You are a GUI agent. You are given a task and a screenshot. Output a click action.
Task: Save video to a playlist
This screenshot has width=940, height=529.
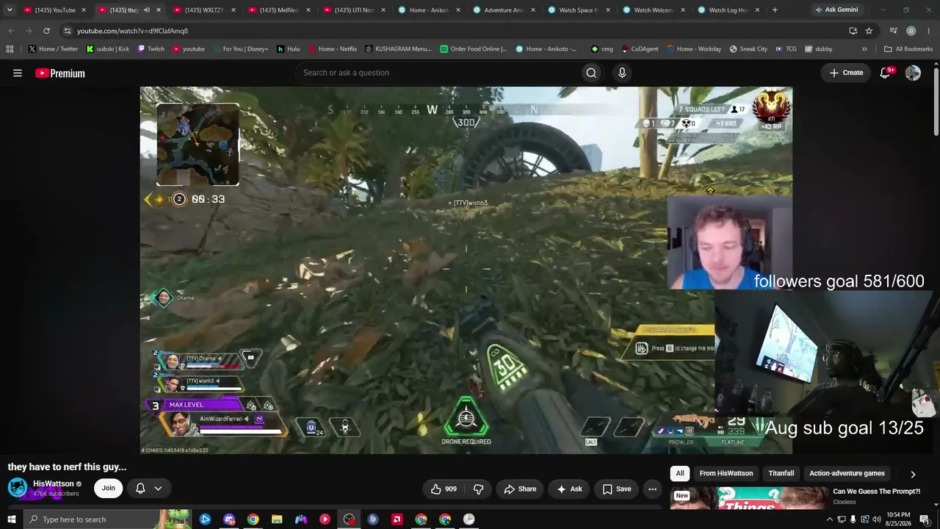click(616, 489)
